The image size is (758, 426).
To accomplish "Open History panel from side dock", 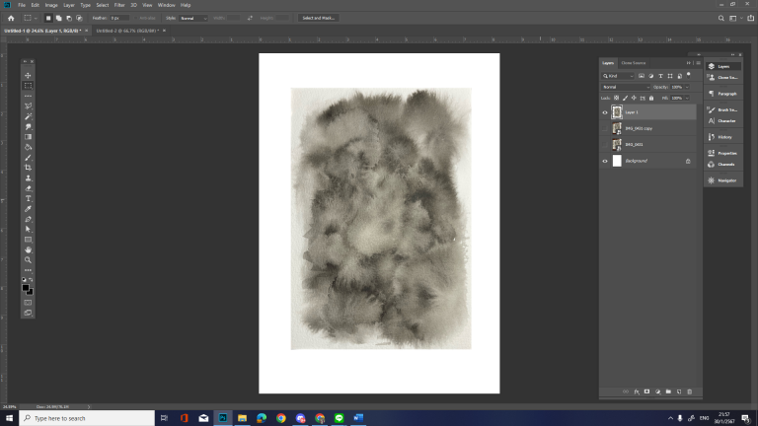I will coord(724,137).
